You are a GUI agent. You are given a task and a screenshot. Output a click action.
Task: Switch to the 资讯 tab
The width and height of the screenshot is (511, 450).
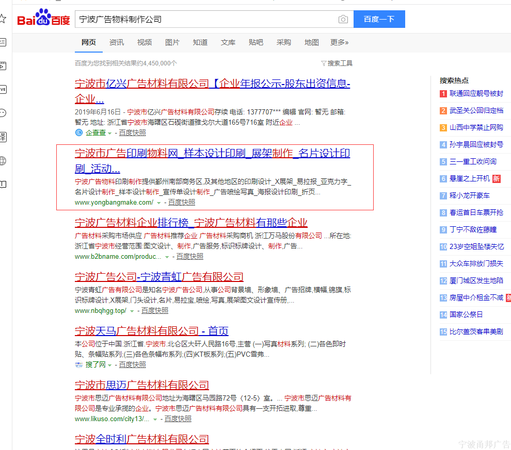pyautogui.click(x=116, y=42)
